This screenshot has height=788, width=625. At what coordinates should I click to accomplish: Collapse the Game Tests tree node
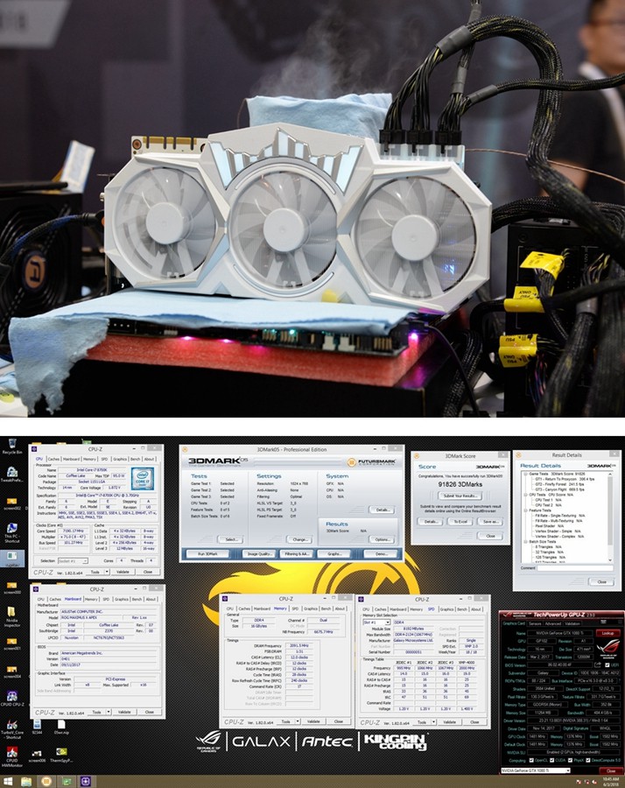click(x=526, y=474)
